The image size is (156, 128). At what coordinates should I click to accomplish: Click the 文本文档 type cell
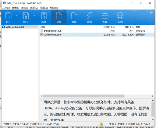pos(140,31)
